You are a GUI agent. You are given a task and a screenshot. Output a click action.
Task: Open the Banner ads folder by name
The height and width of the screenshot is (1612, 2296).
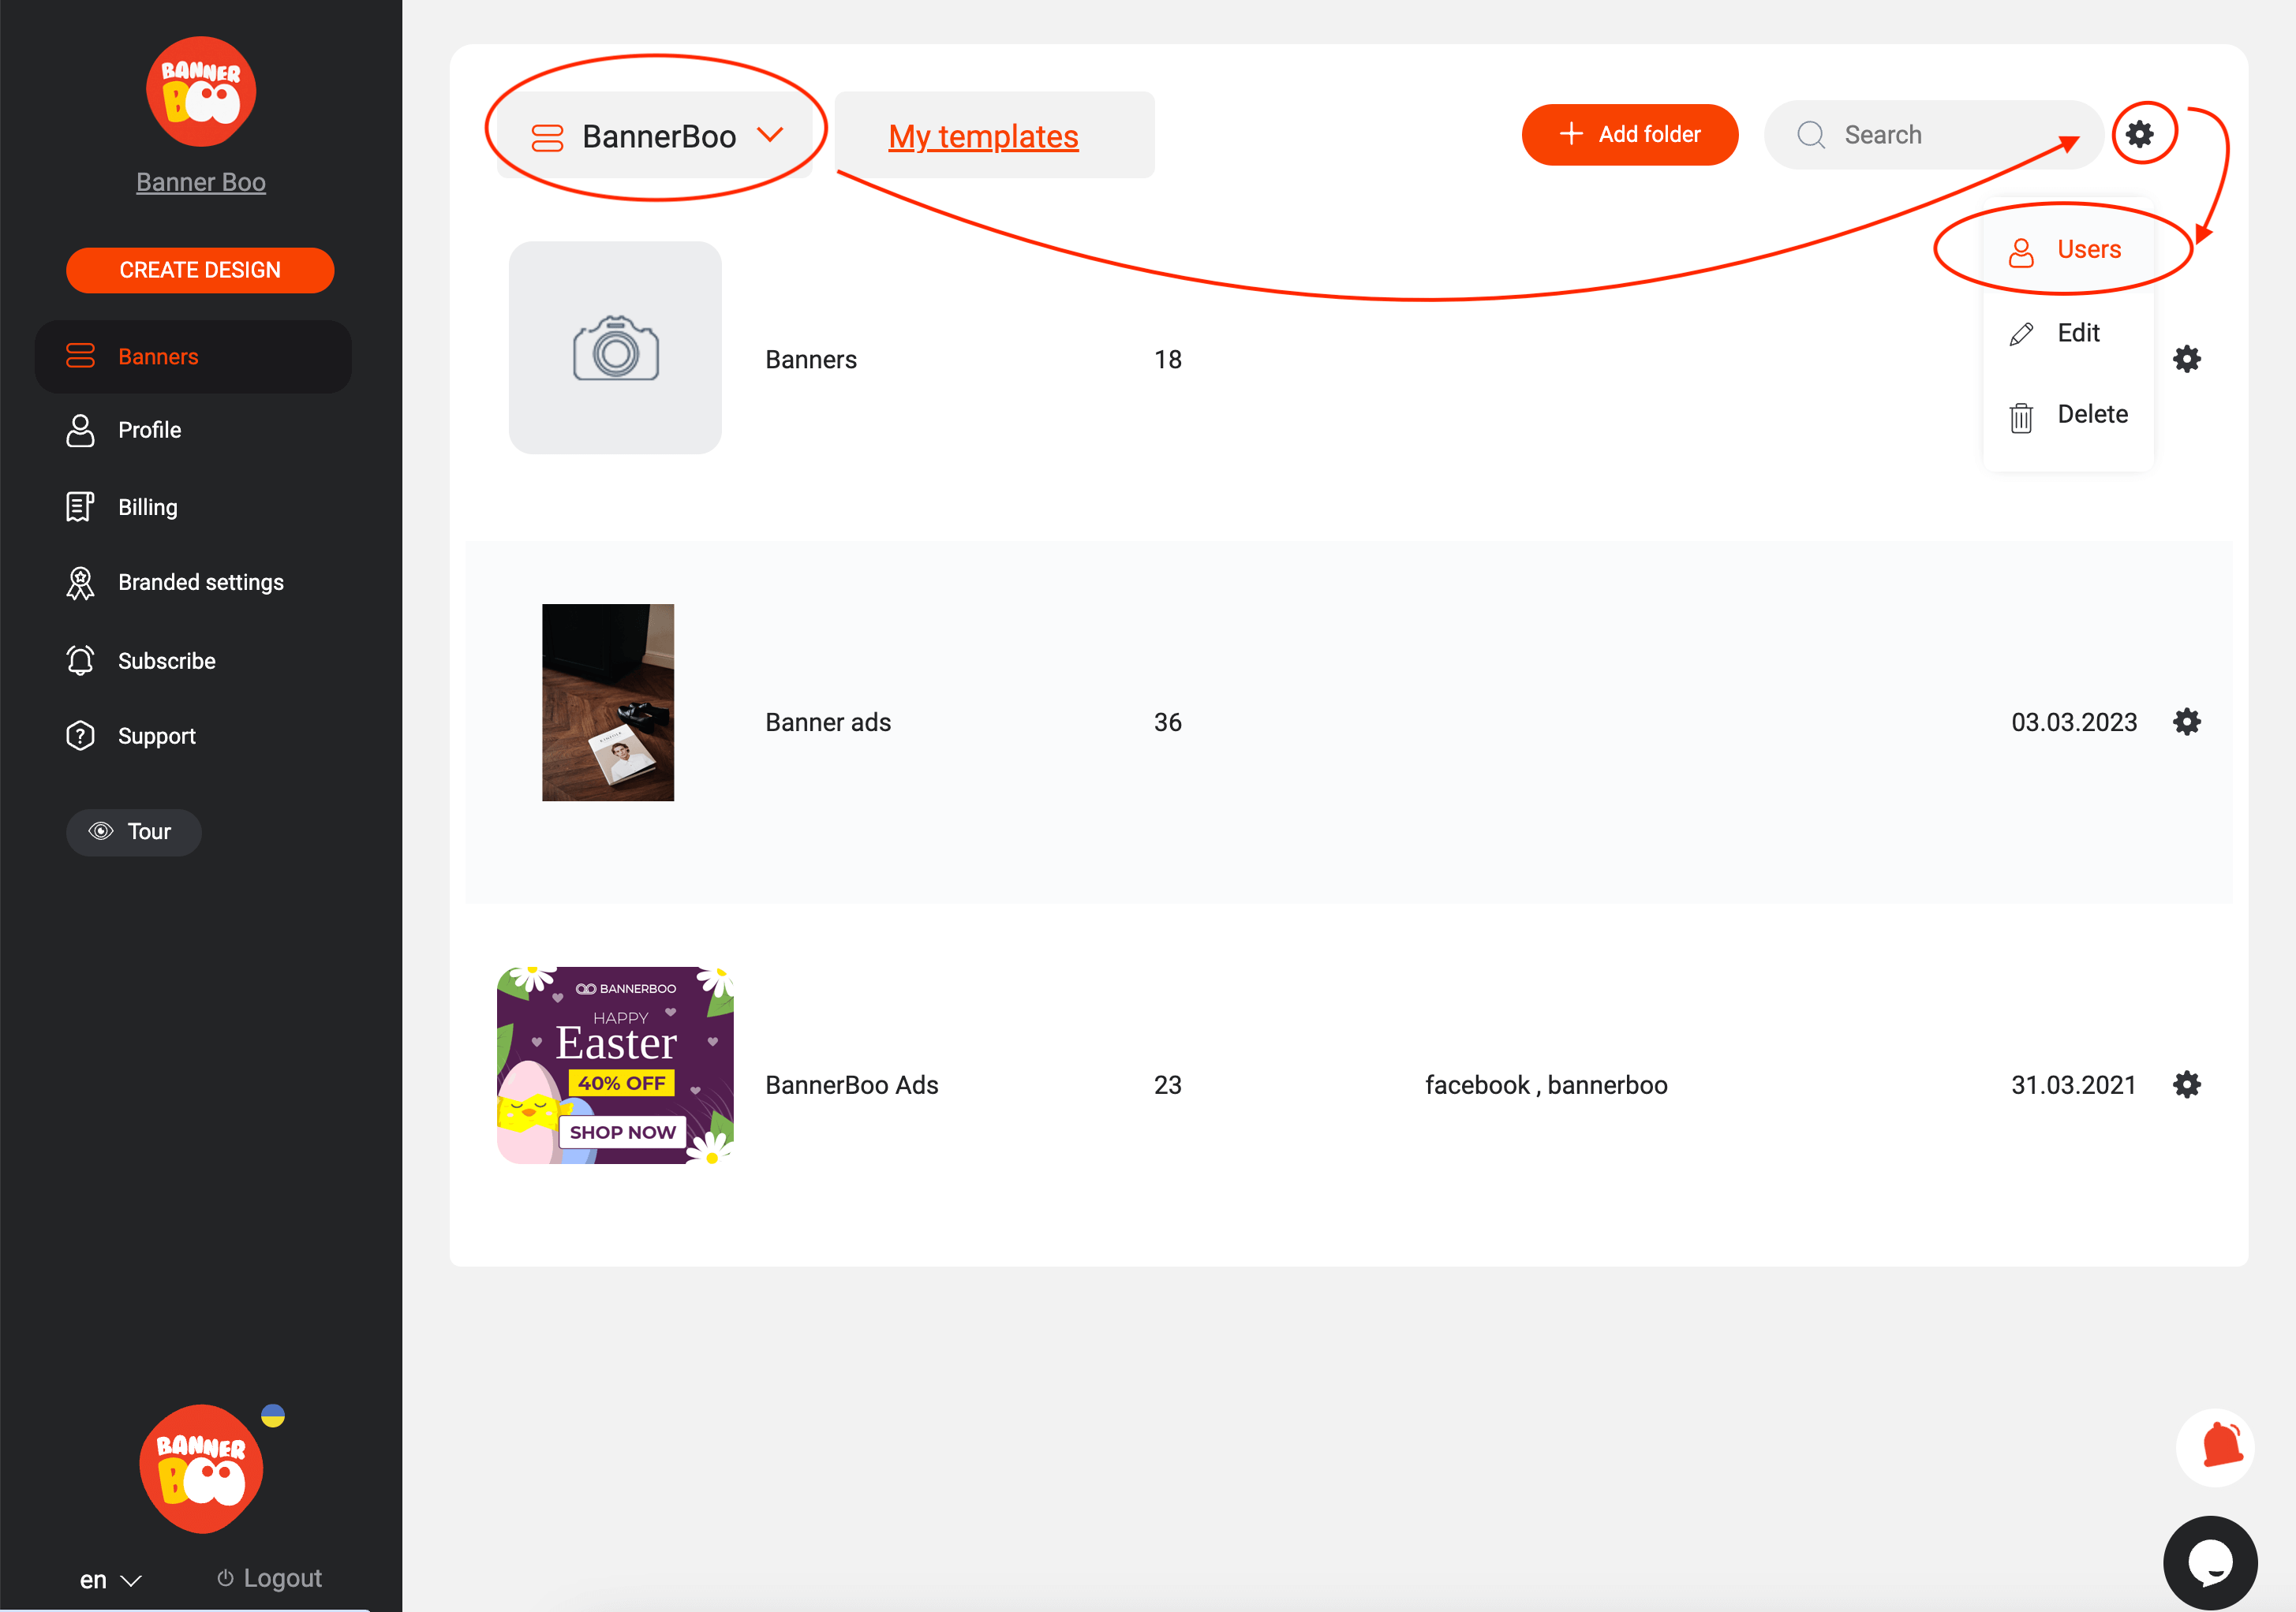point(828,722)
